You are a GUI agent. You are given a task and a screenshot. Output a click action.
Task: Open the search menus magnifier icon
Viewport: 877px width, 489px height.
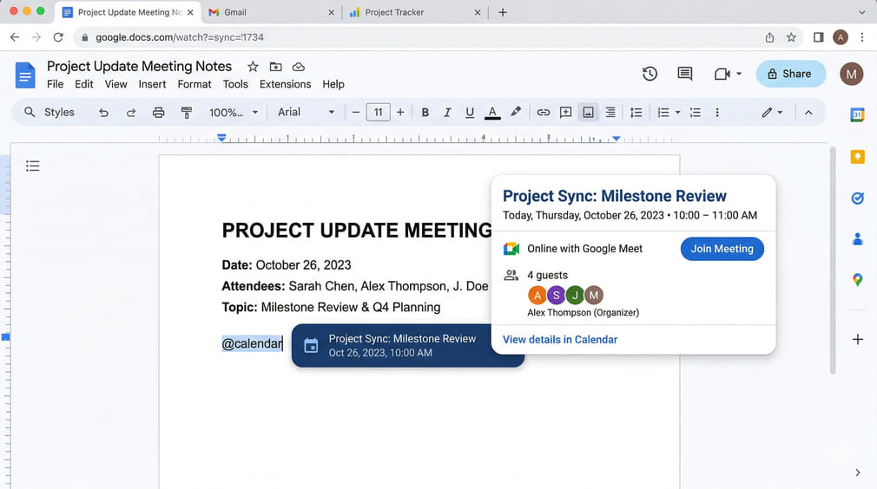tap(29, 112)
